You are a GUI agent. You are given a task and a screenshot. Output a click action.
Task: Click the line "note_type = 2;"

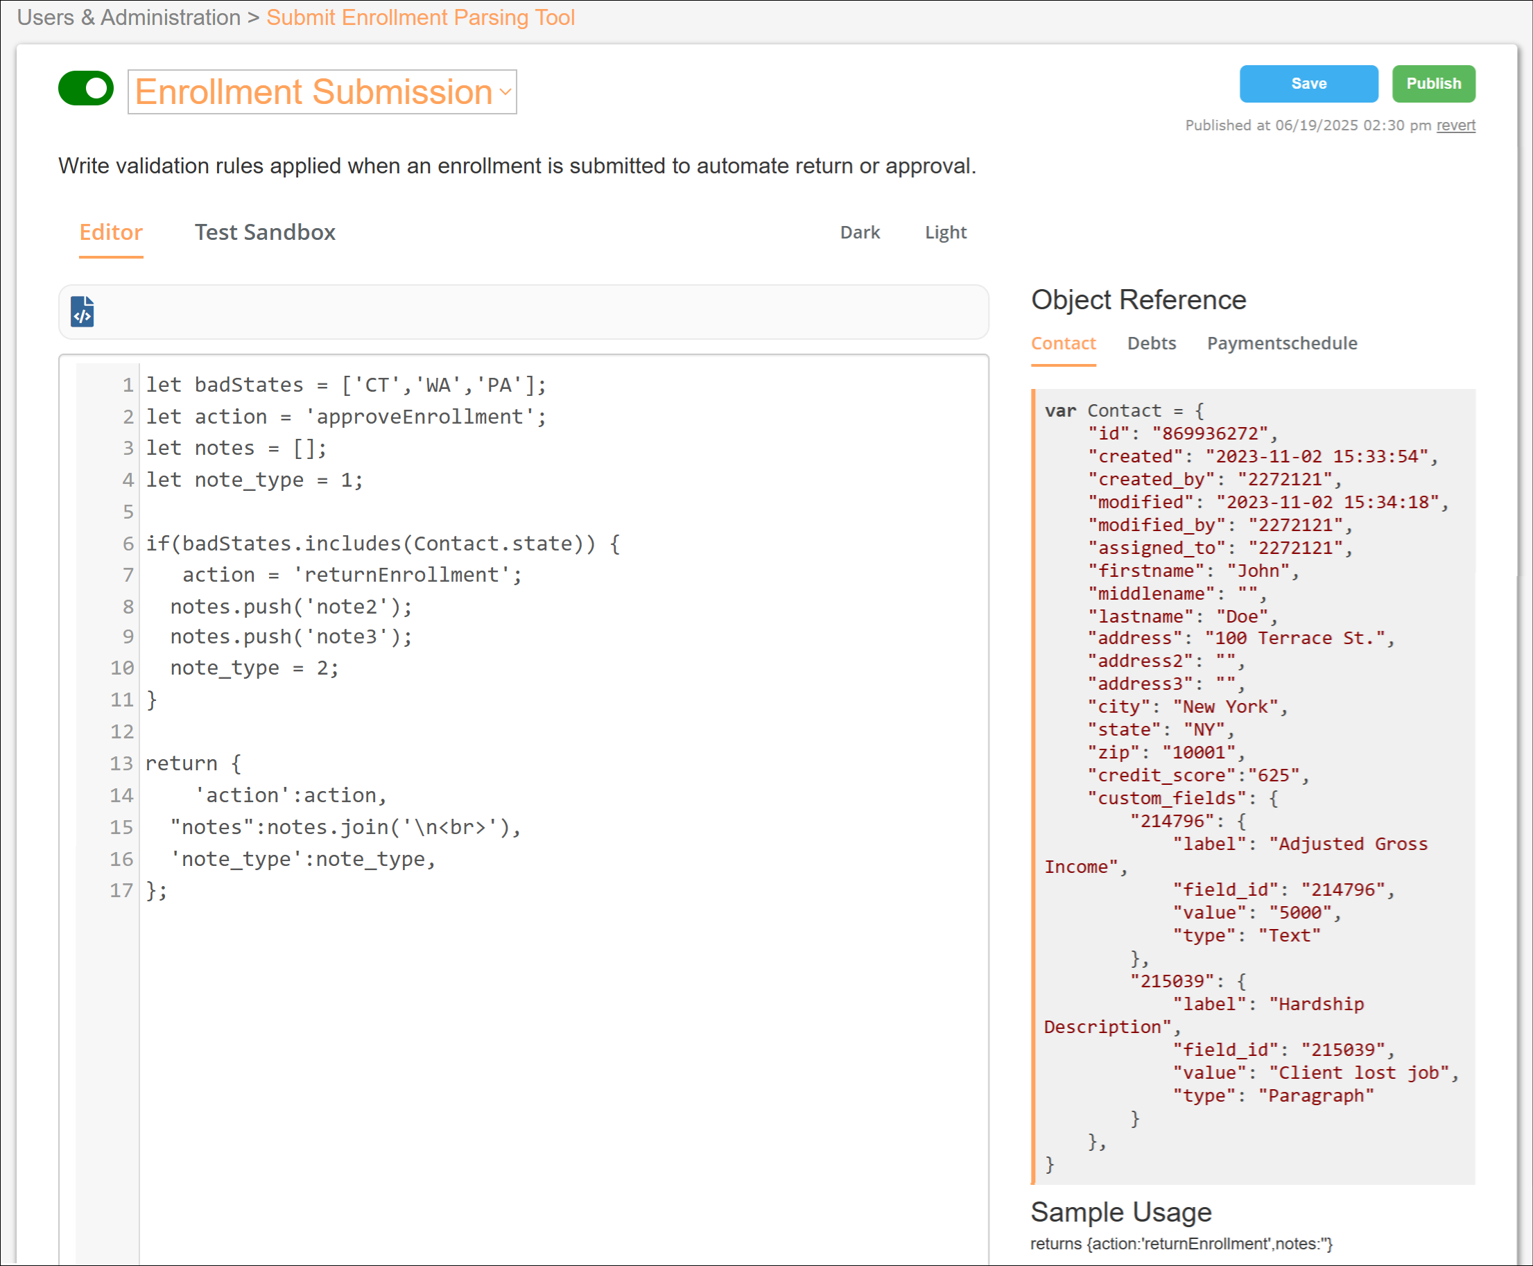(x=254, y=669)
